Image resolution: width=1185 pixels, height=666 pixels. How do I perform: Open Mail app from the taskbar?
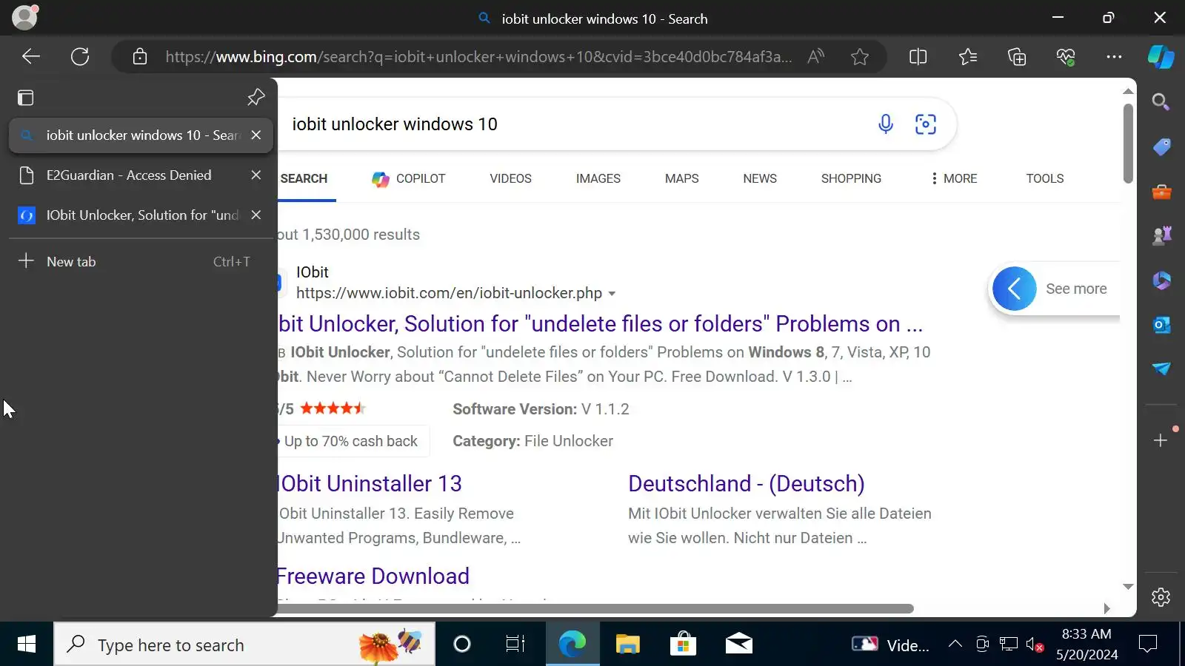click(738, 645)
